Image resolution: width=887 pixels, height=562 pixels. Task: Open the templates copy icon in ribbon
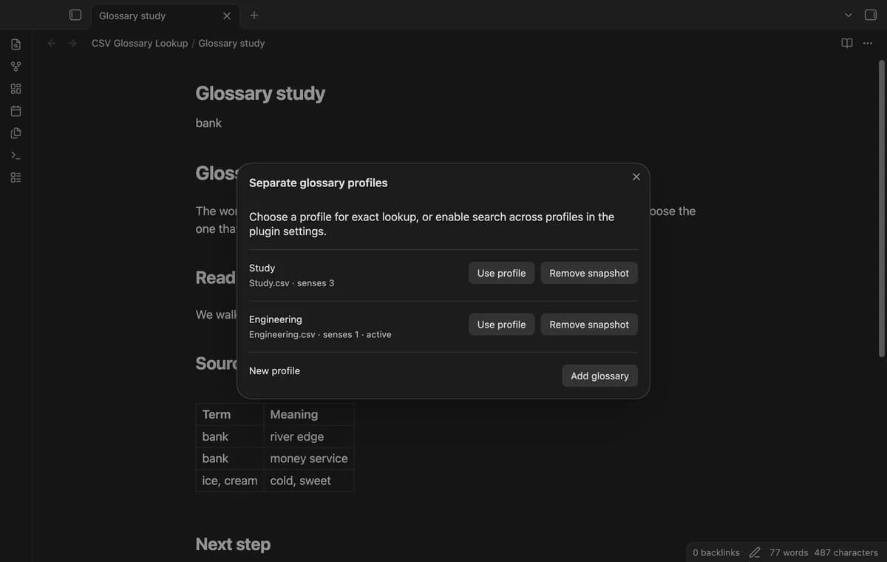(16, 133)
